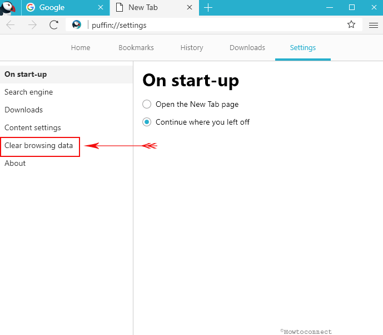Screen dimensions: 383x335
Task: Open Search engine settings in the sidebar
Action: tap(67, 92)
